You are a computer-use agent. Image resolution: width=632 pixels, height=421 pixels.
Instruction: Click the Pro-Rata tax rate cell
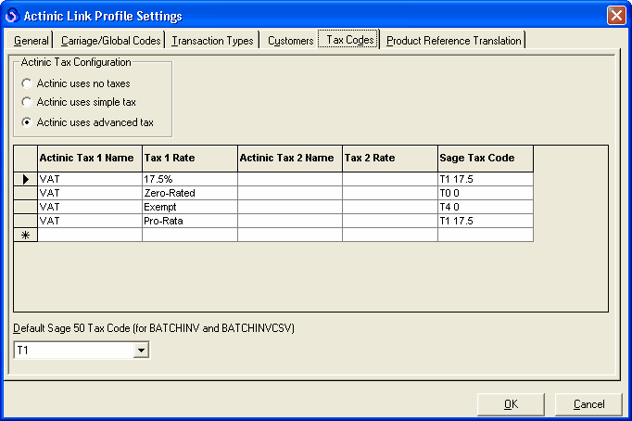pos(189,221)
